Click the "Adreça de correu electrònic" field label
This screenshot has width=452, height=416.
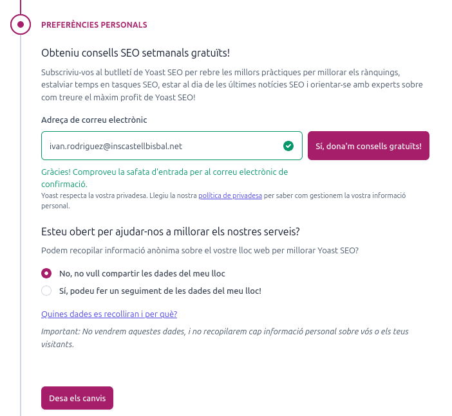click(x=94, y=120)
